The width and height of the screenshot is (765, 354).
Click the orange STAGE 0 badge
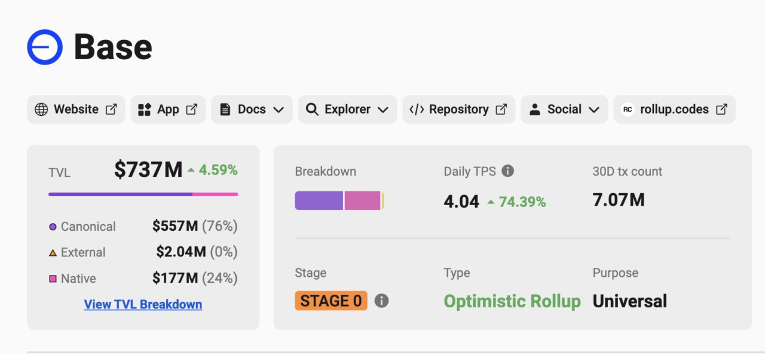point(331,301)
